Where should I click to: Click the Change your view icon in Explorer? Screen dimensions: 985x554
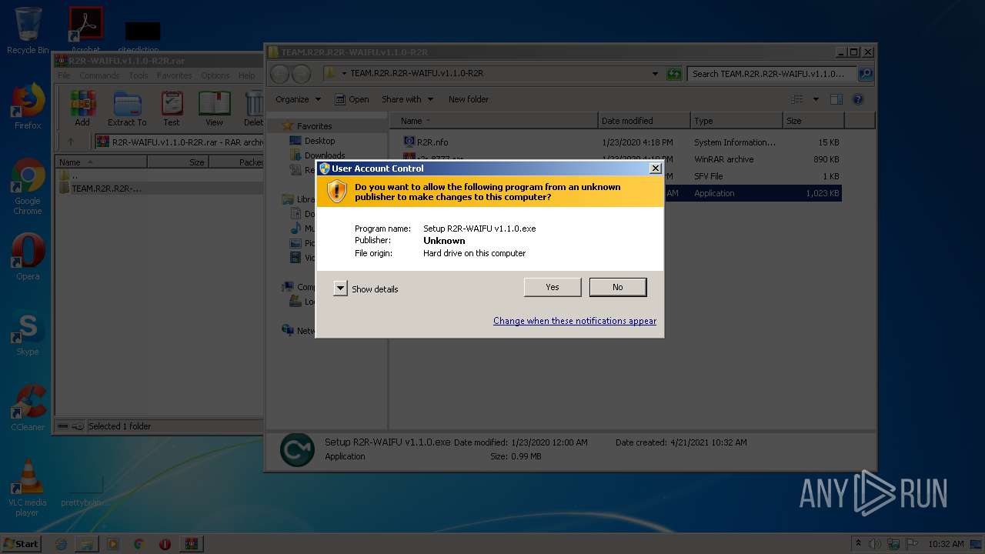pyautogui.click(x=797, y=99)
